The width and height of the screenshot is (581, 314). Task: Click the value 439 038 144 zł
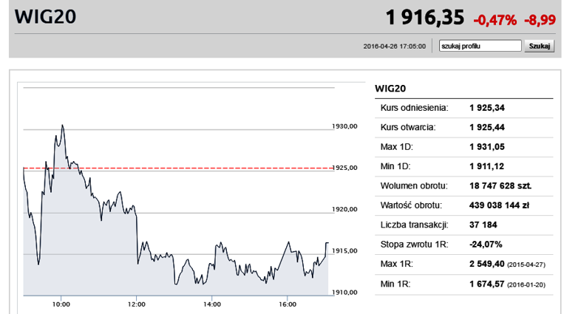click(499, 205)
